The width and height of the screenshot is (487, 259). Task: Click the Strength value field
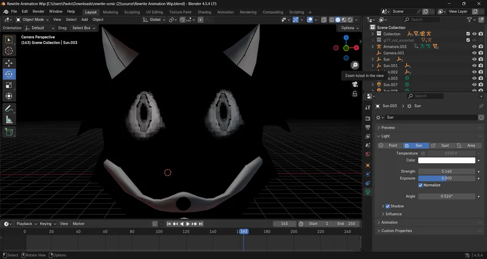click(x=446, y=171)
